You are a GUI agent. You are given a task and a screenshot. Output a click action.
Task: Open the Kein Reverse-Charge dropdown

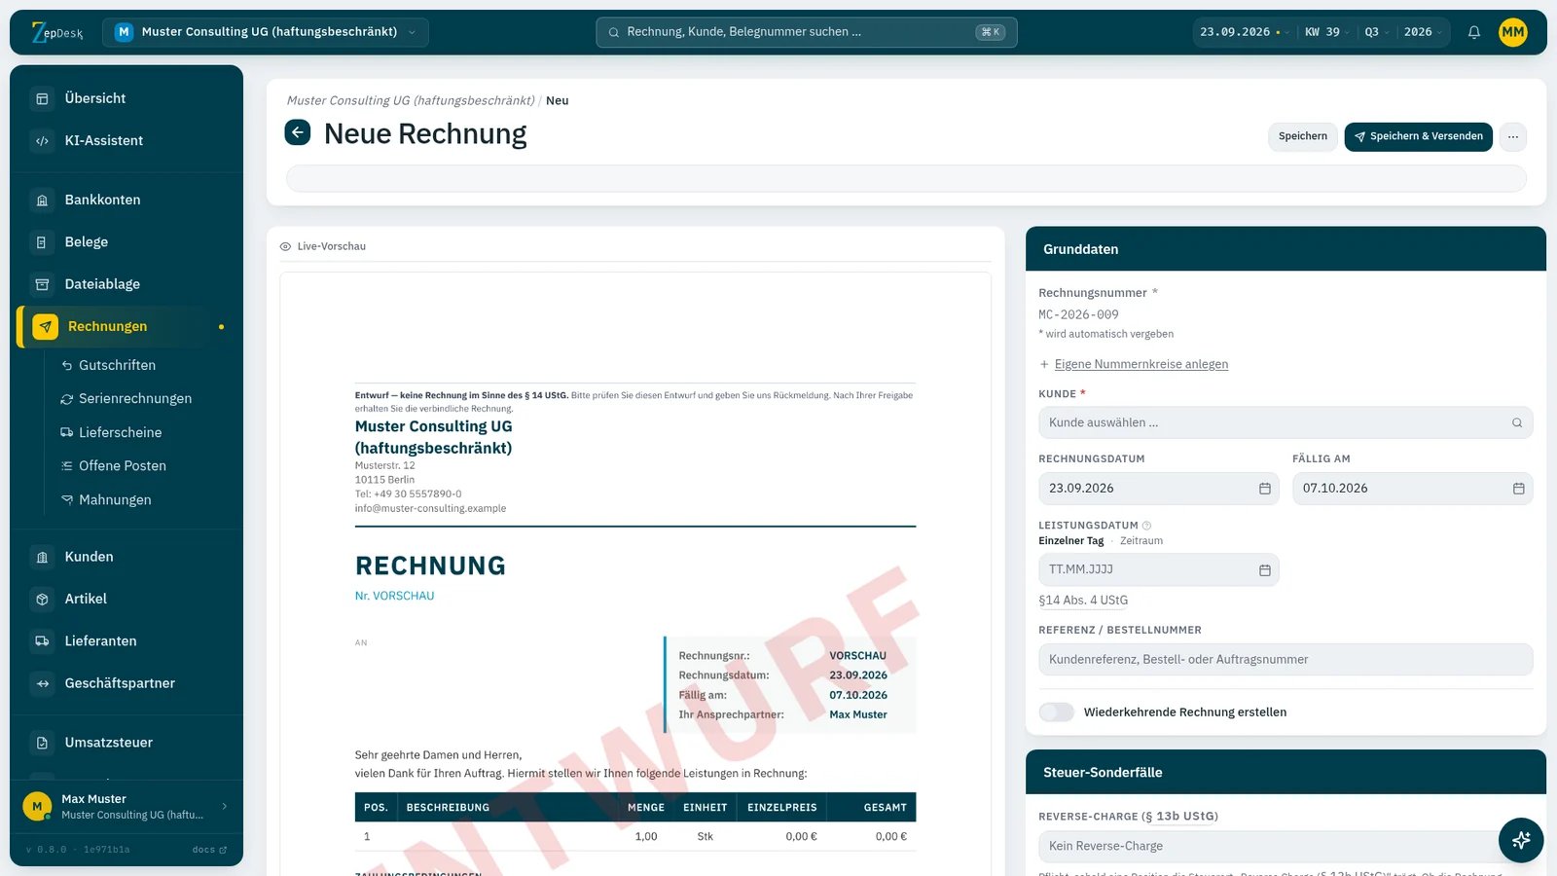pos(1285,846)
